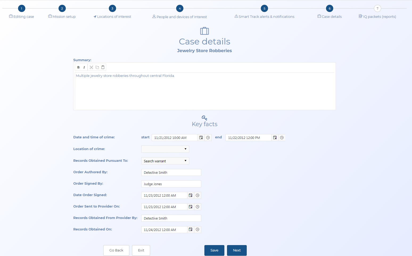Open the clock picker for crime end time
This screenshot has height=256, width=412.
282,137
